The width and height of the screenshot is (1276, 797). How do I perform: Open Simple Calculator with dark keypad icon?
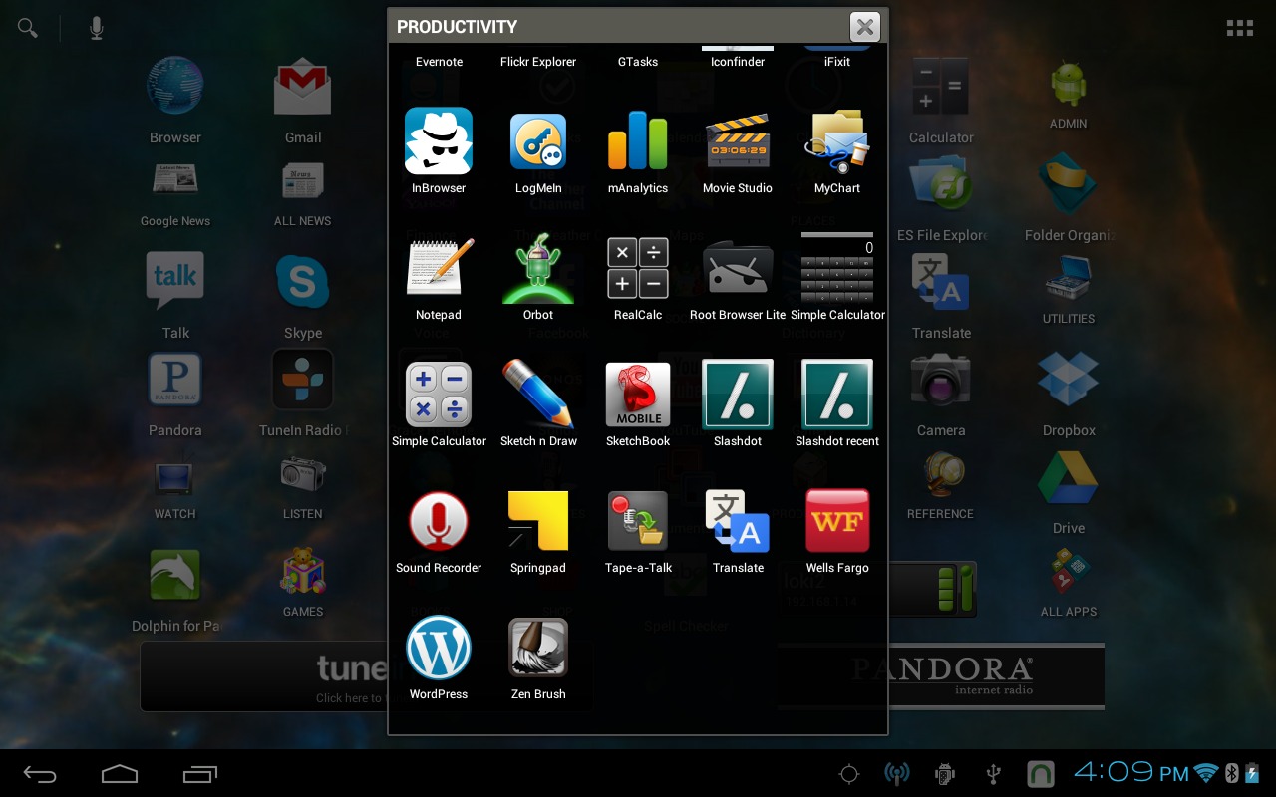point(837,277)
